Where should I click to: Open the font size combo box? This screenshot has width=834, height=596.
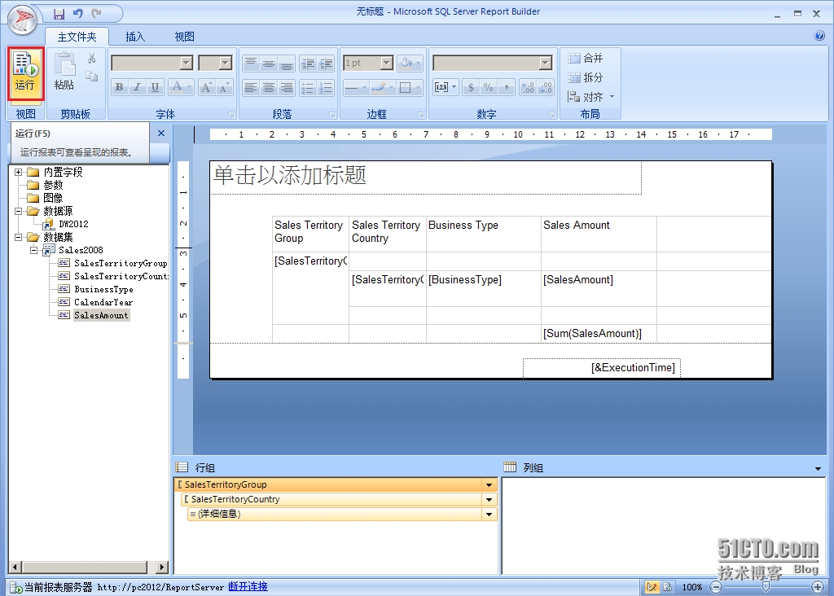coord(215,64)
